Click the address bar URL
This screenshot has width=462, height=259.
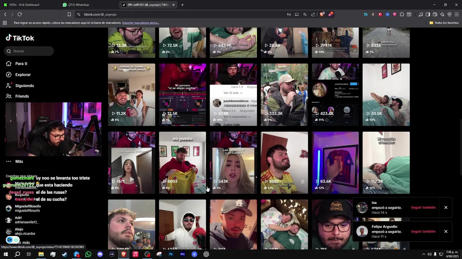click(x=100, y=14)
